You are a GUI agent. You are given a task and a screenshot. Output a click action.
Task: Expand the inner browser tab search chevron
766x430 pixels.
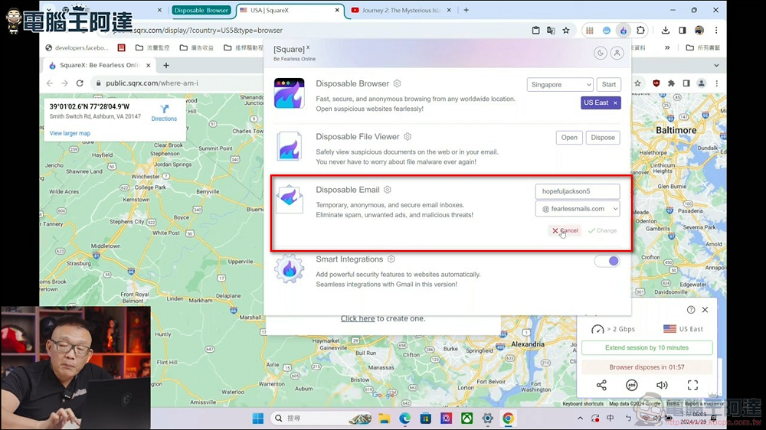[716, 65]
